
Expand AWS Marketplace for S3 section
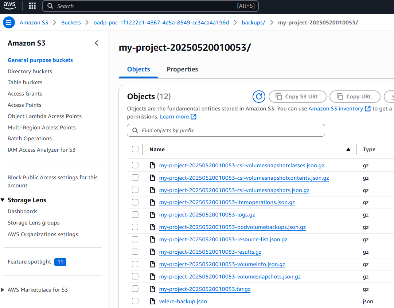coord(3,290)
